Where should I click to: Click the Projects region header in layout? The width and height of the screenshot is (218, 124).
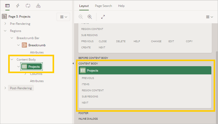pyautogui.click(x=145, y=70)
